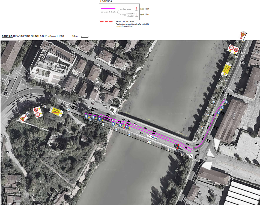260x205 pixels.
Task: Click the magenta line sample in the legend
Action: (x=108, y=9)
